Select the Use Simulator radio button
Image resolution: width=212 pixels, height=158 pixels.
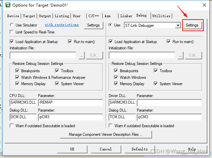12,25
